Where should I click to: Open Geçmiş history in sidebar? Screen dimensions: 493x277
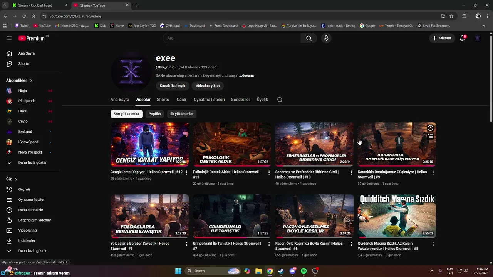coord(30,189)
